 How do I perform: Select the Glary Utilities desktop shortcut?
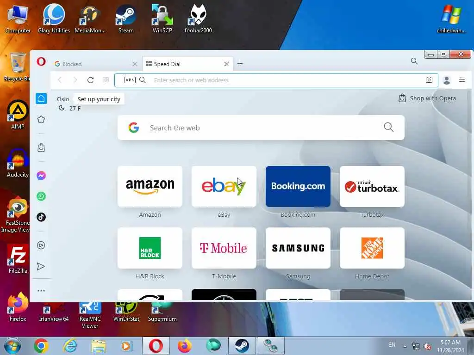coord(54,18)
